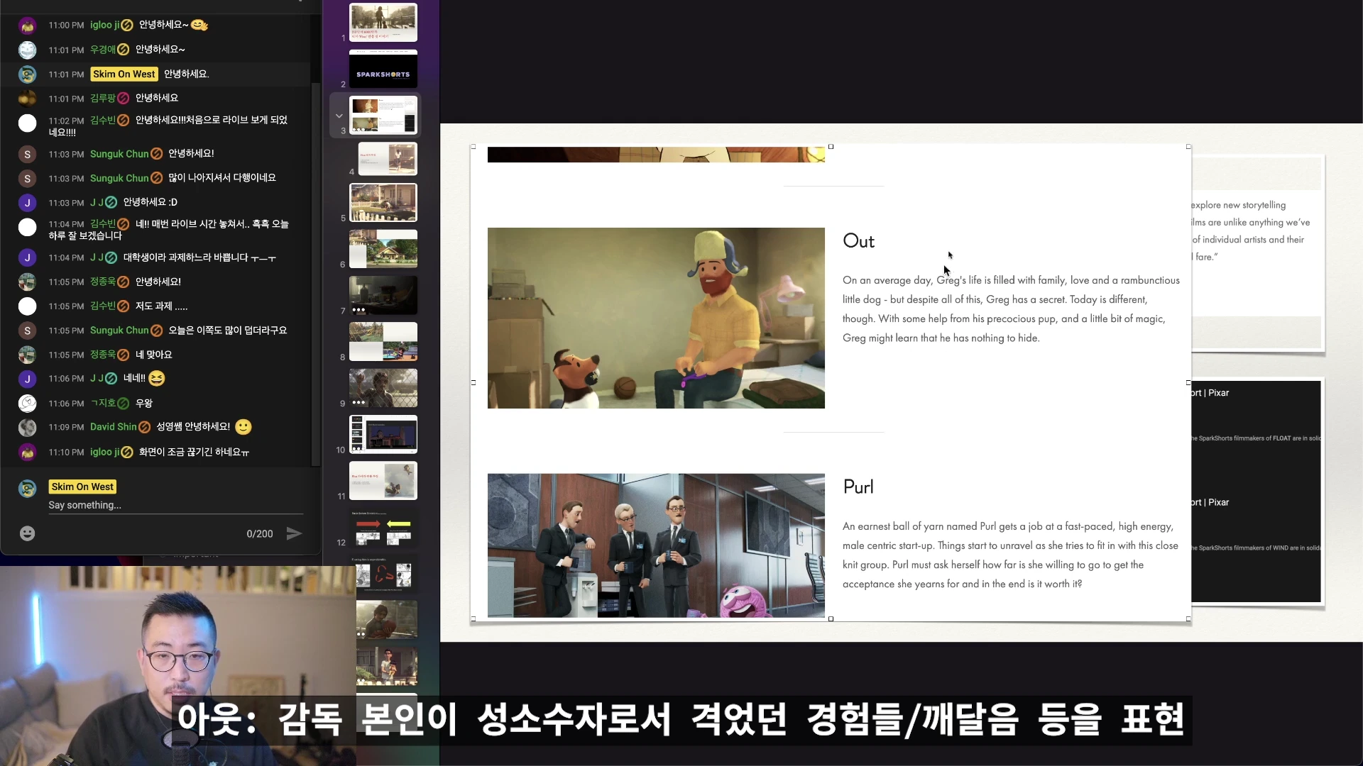Click igloo ji's avatar at 11:00 PM
Viewport: 1363px width, 766px height.
tap(27, 26)
